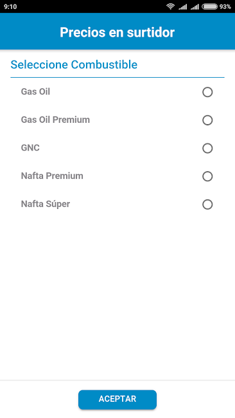Tap the 'Nafta Súper' label text
Viewport: 235px width, 418px height.
(x=46, y=204)
